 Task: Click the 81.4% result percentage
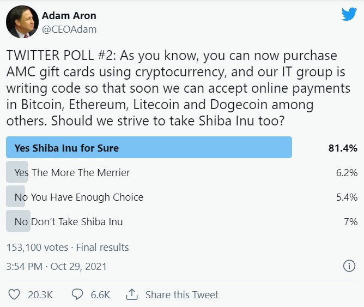pyautogui.click(x=342, y=148)
